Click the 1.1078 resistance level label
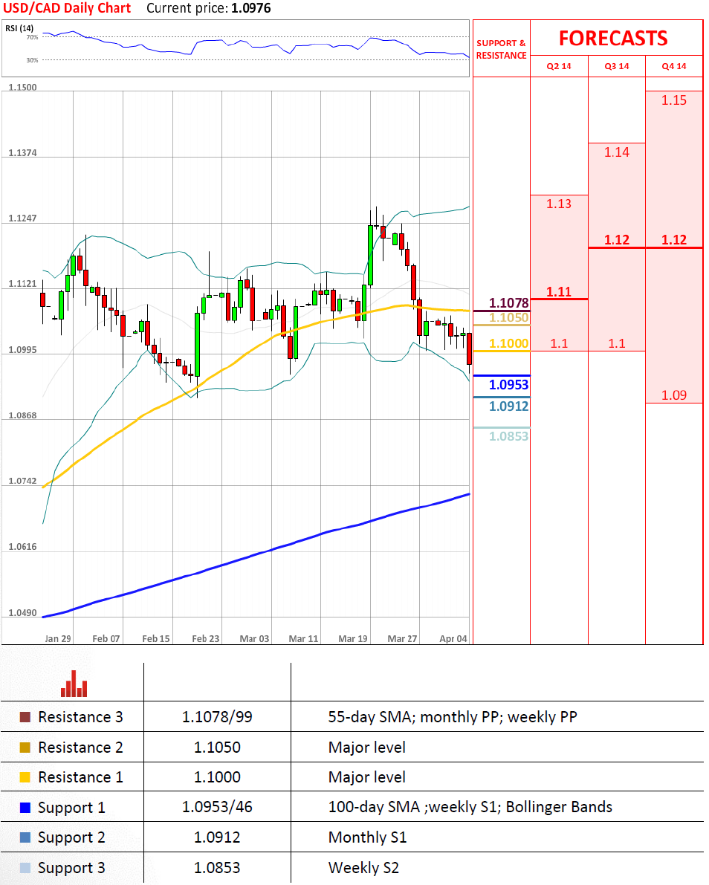Image resolution: width=709 pixels, height=885 pixels. [508, 303]
